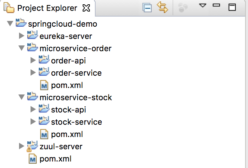The image size is (248, 168).
Task: Collapse the springcloud-demo root project
Action: pos(10,24)
